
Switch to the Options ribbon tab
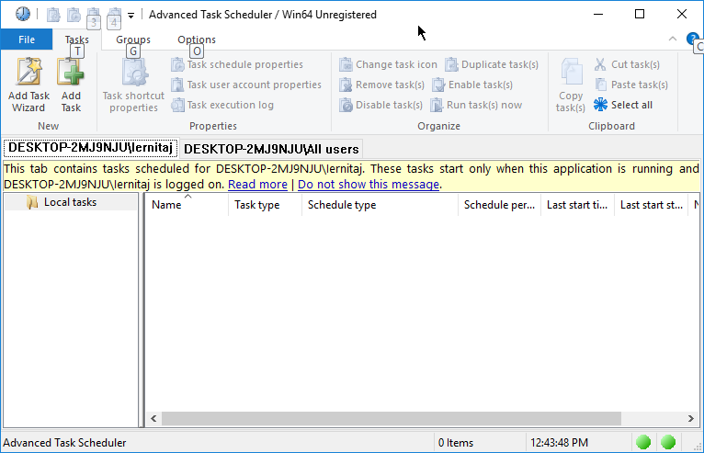197,40
